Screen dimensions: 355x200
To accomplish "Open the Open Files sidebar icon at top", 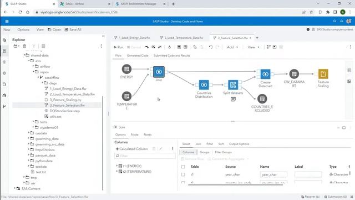I will tap(4, 39).
